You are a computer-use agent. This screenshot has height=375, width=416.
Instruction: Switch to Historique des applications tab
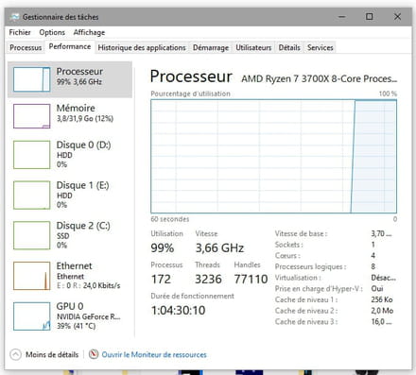(x=142, y=47)
